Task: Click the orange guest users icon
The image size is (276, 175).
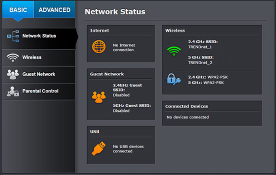Action: [99, 97]
